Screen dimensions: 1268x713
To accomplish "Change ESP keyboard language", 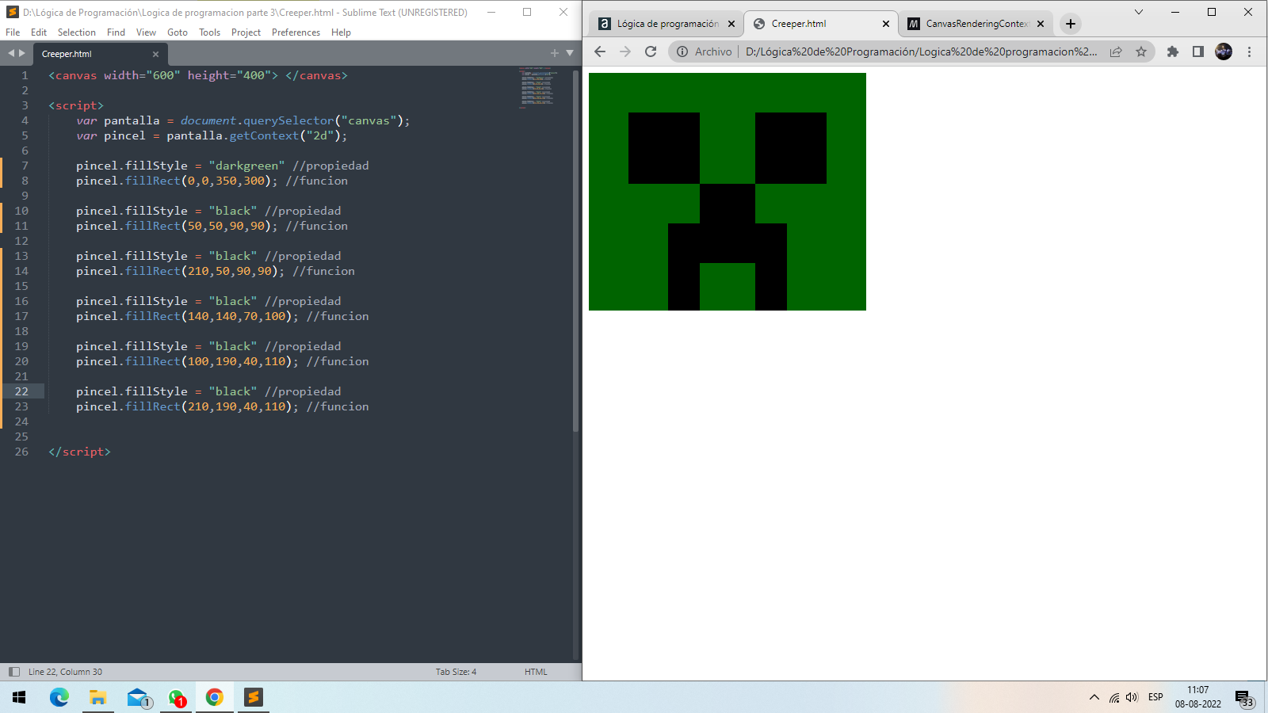I will [x=1155, y=697].
